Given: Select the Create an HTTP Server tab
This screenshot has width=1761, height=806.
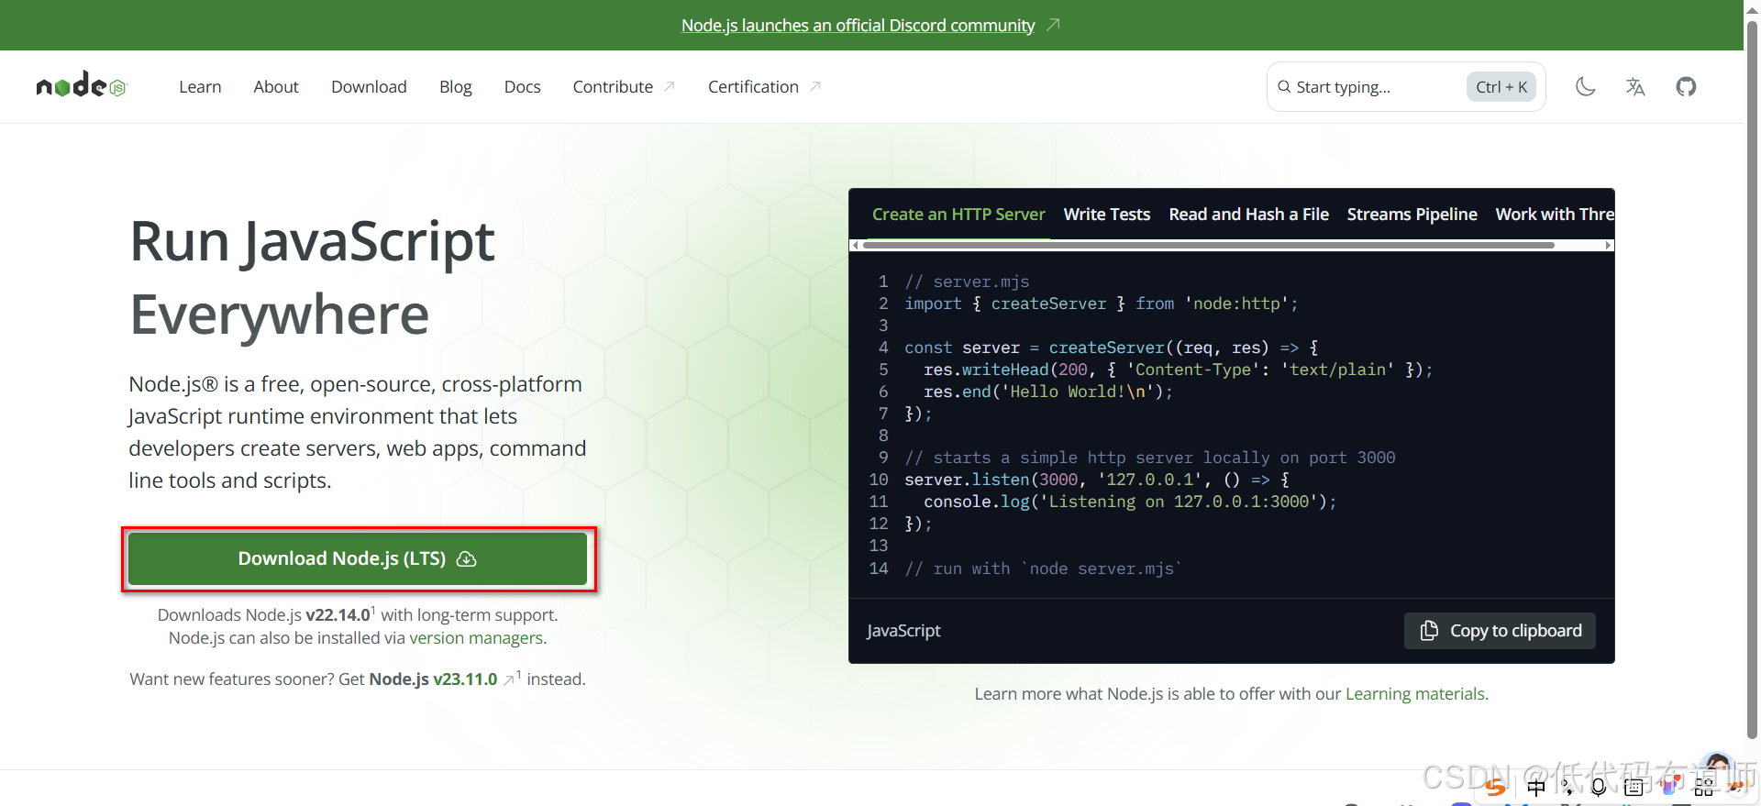Looking at the screenshot, I should coord(958,215).
